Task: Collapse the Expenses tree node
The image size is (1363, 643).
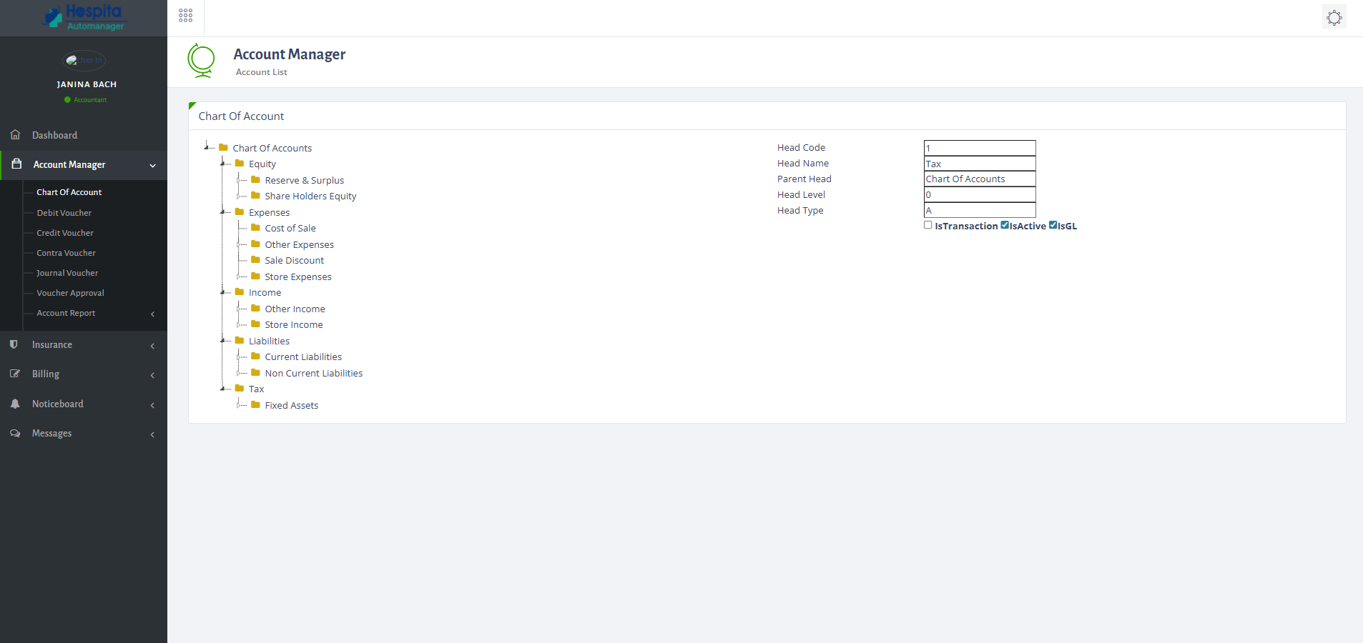Action: pyautogui.click(x=224, y=212)
